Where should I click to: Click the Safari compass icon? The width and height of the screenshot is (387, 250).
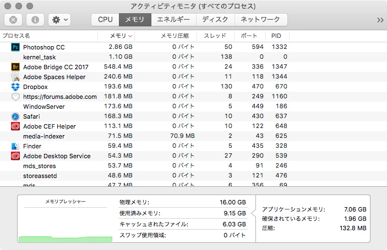(15, 116)
